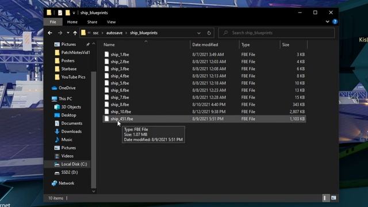Go back with the Back arrow
The image size is (368, 207).
[50, 33]
